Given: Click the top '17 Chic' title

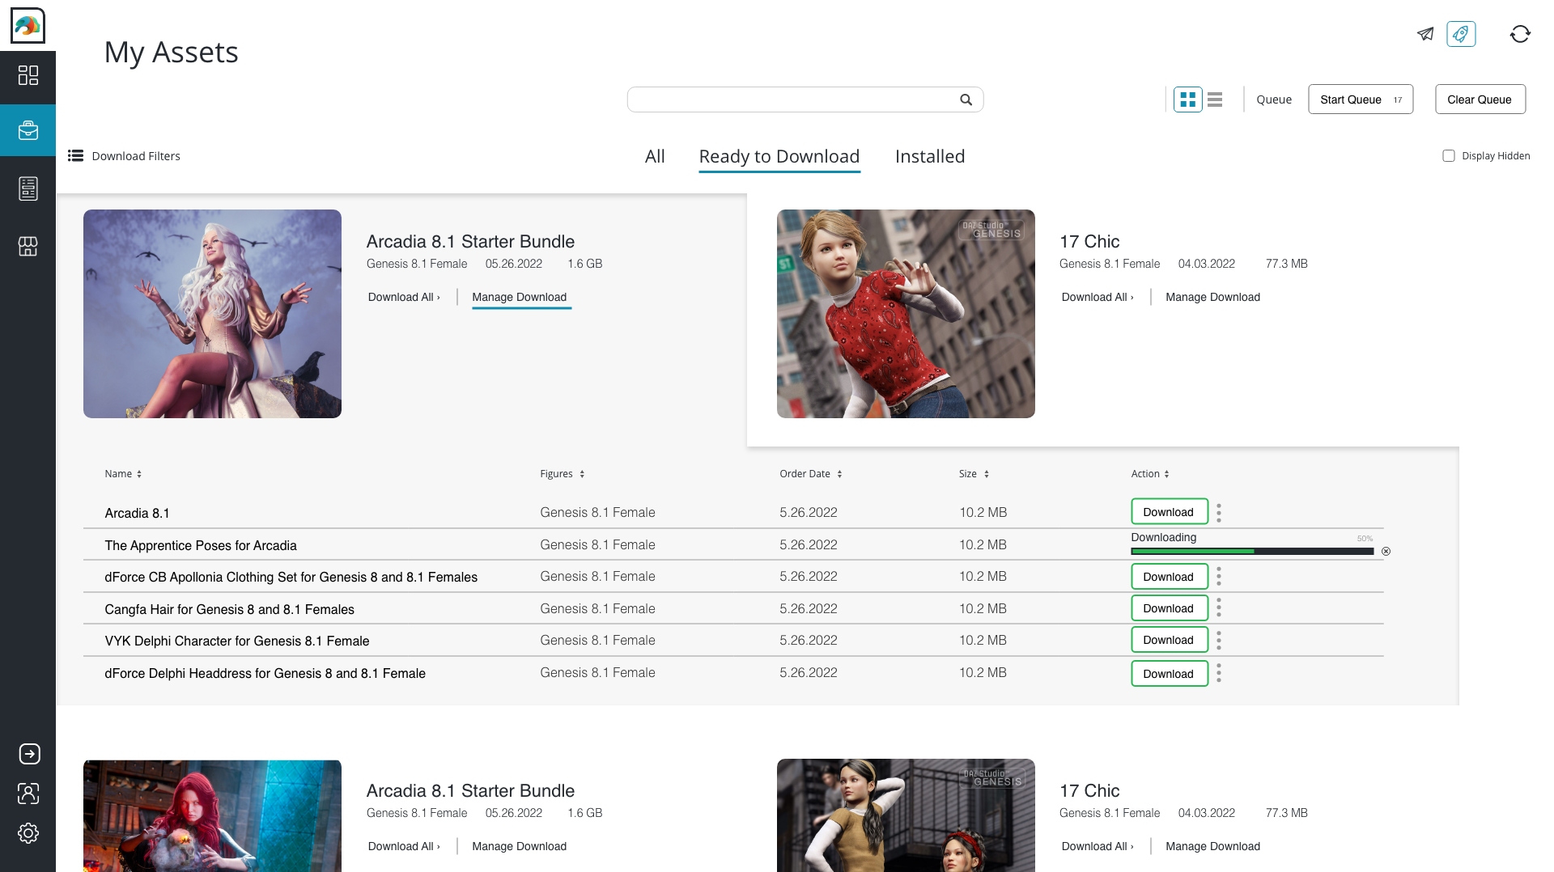Looking at the screenshot, I should pyautogui.click(x=1089, y=242).
